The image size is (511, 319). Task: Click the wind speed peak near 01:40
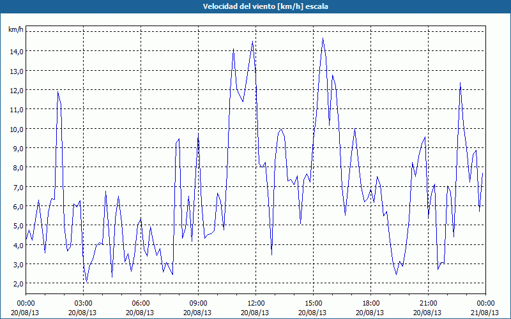pyautogui.click(x=57, y=92)
